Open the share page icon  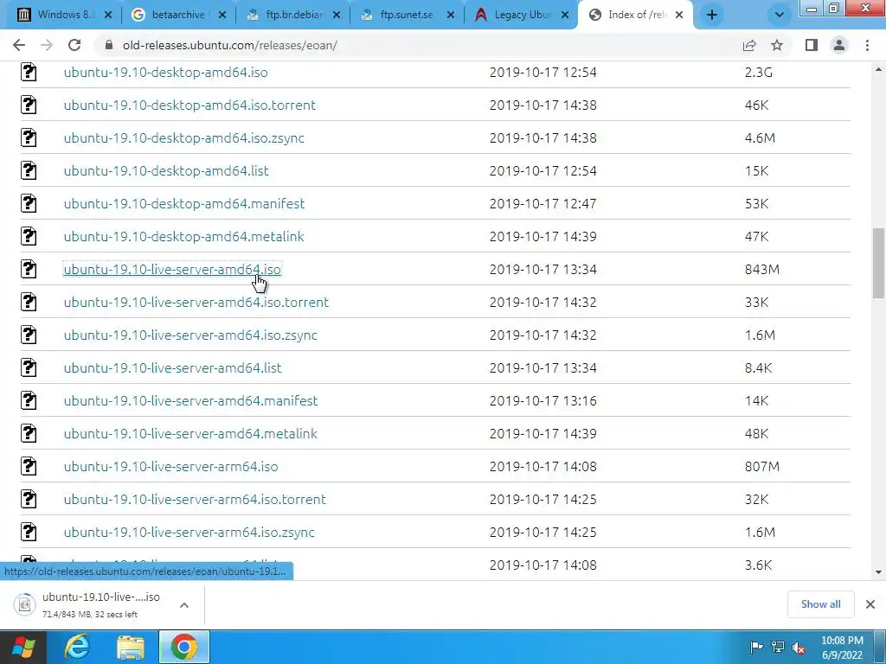(749, 45)
